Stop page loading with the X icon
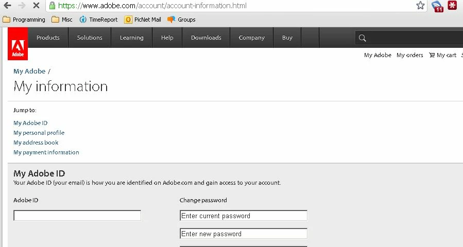 coord(36,5)
